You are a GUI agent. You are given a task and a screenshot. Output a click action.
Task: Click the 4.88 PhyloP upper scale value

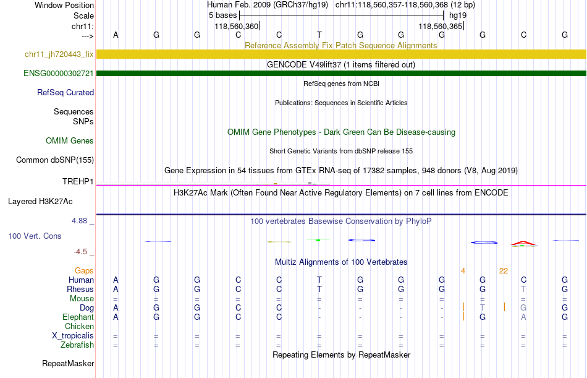pyautogui.click(x=79, y=221)
